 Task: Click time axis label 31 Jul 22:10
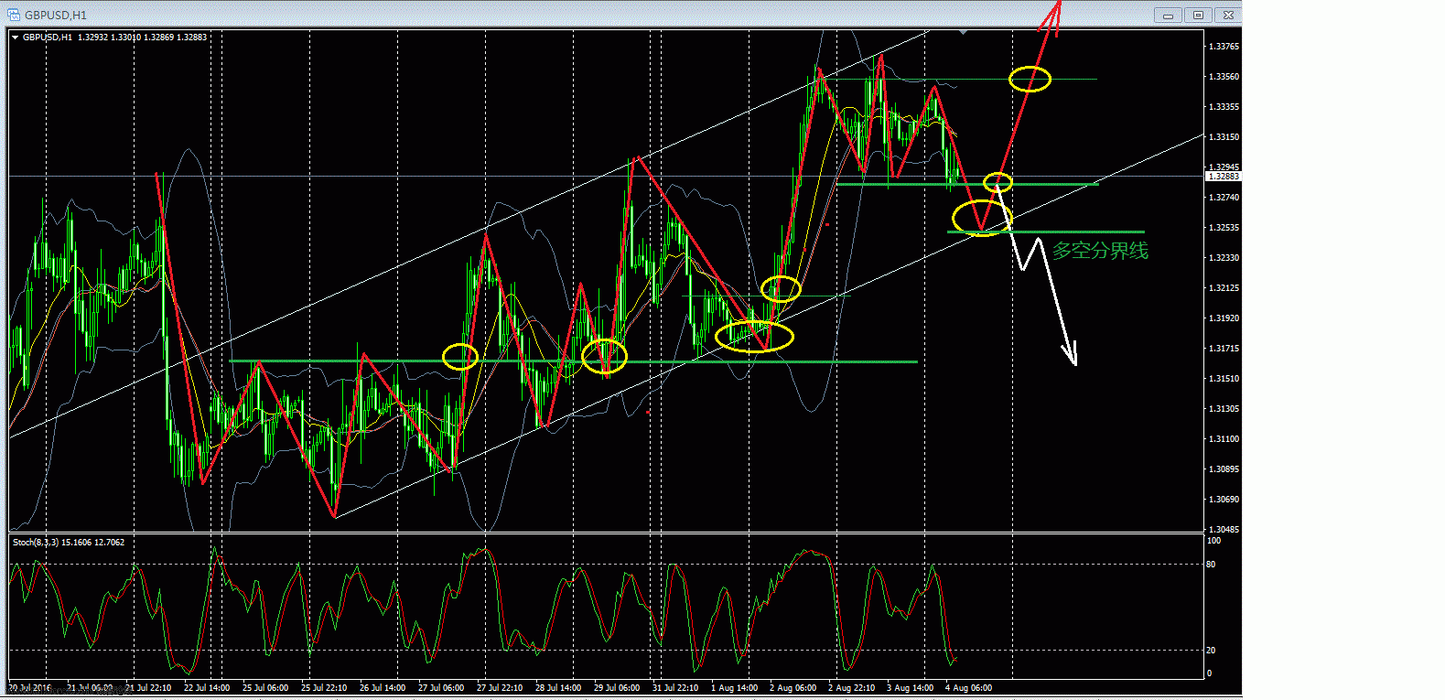[675, 687]
